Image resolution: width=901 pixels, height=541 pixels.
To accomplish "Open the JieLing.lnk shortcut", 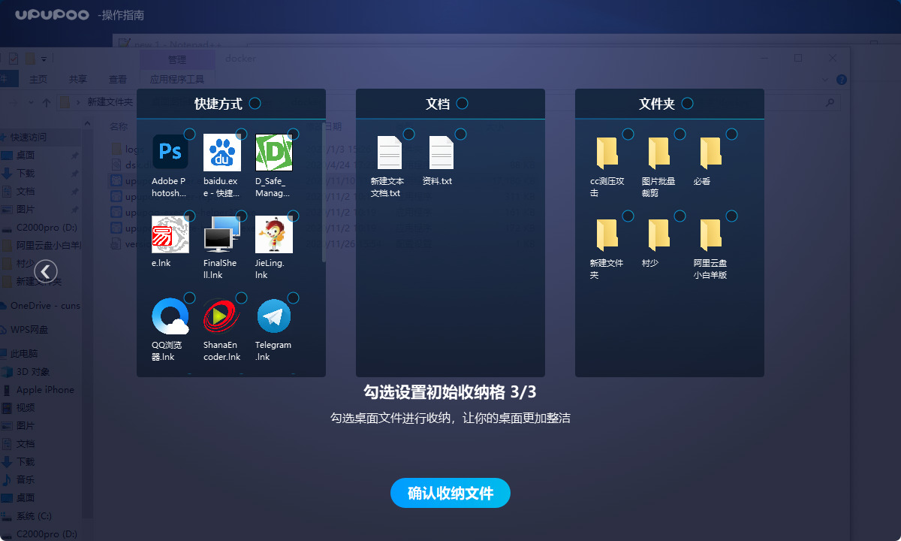I will [273, 234].
